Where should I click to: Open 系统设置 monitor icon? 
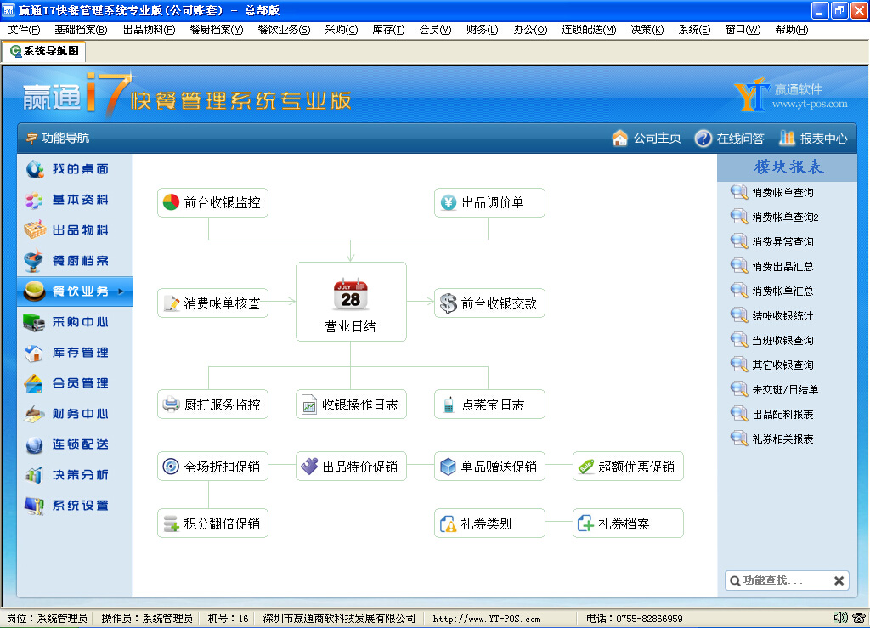pos(34,506)
